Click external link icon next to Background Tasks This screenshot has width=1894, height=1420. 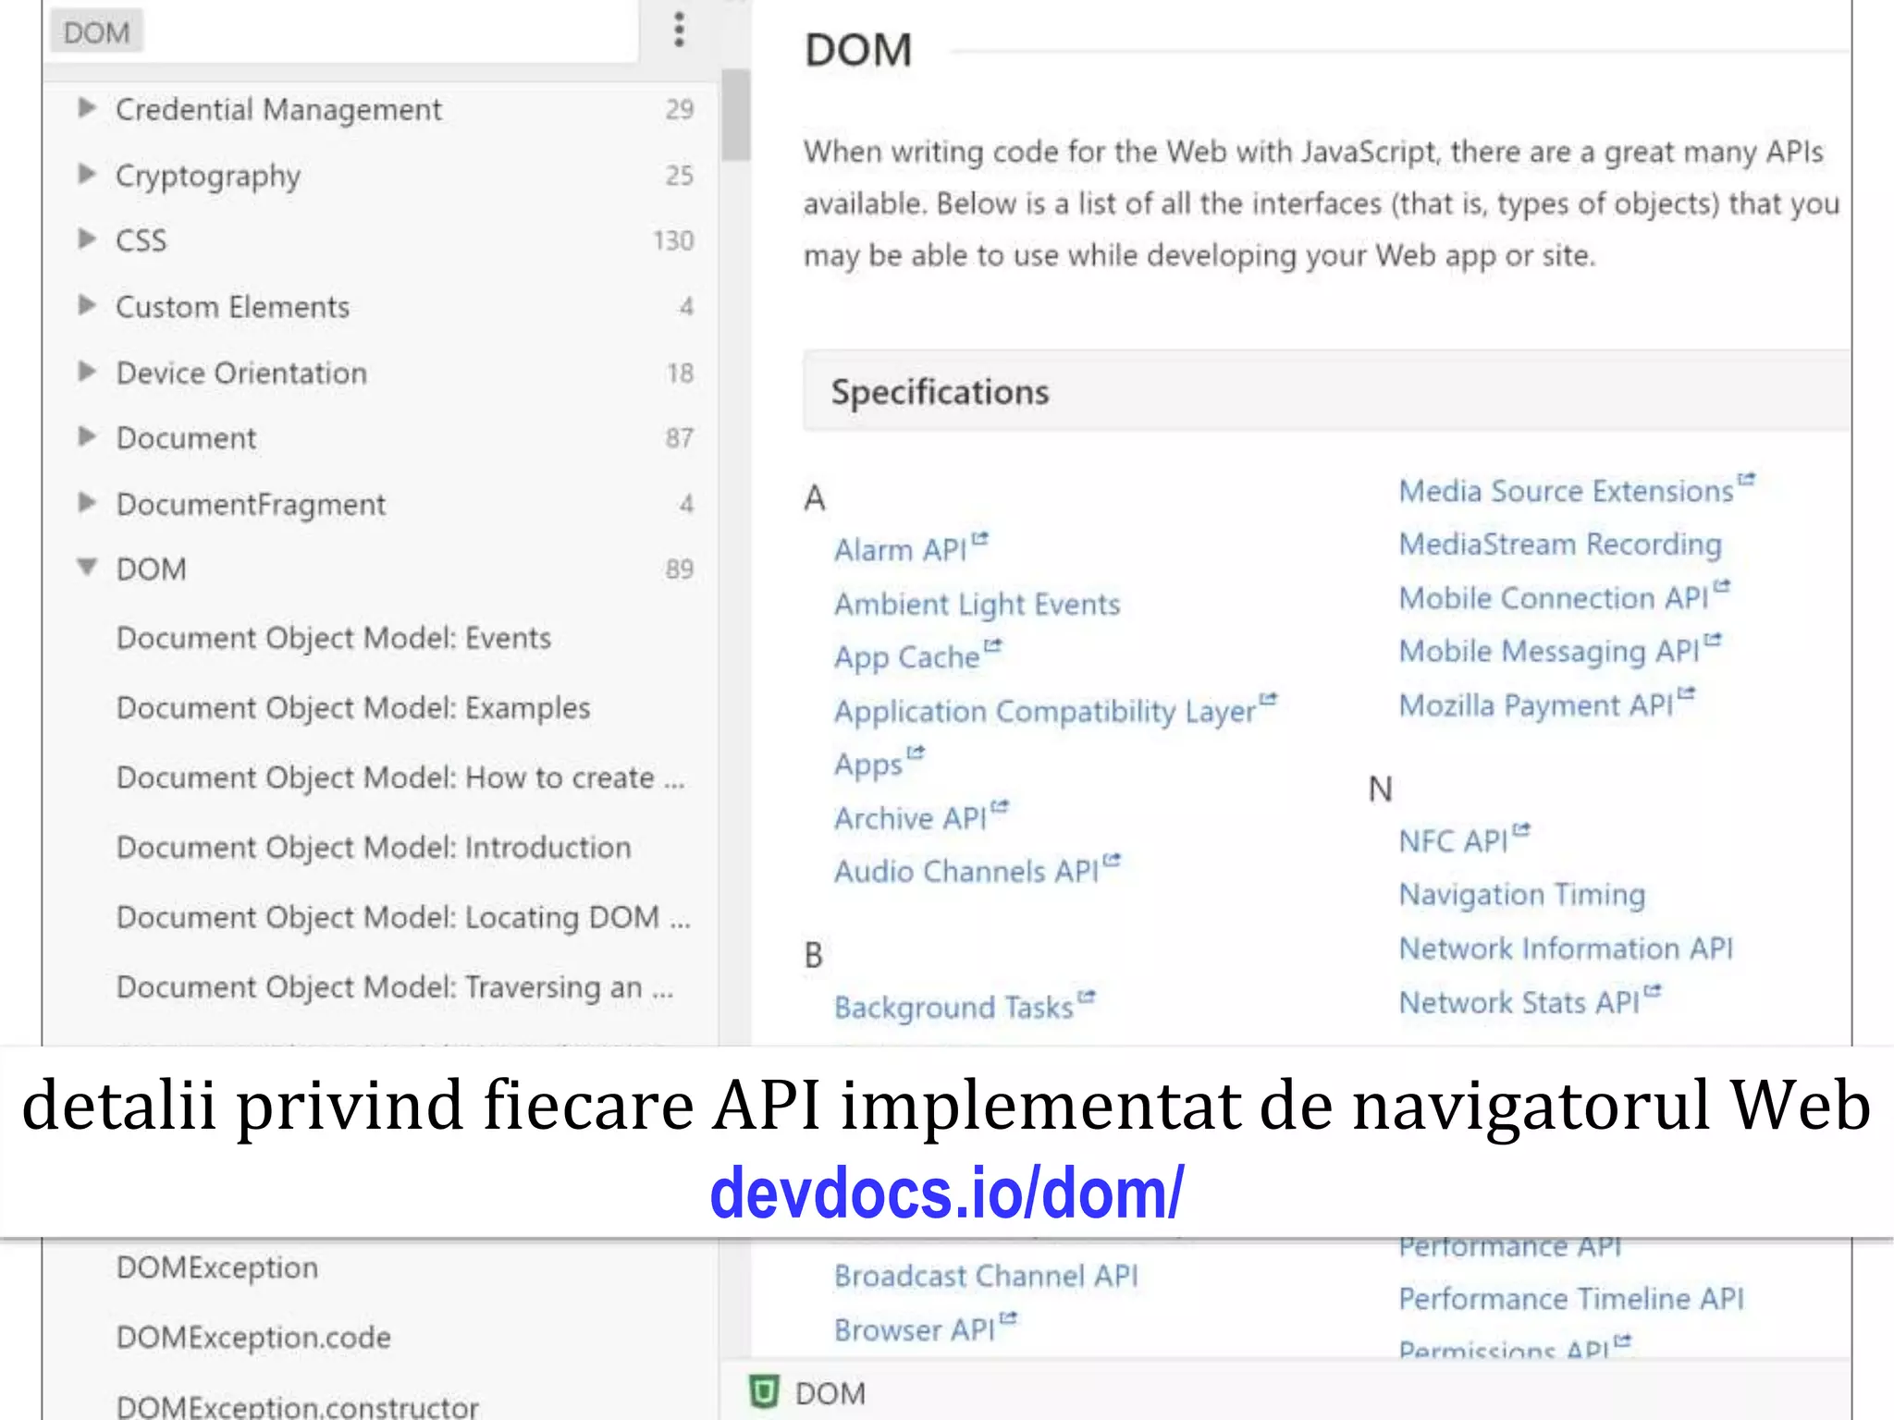coord(1087,997)
